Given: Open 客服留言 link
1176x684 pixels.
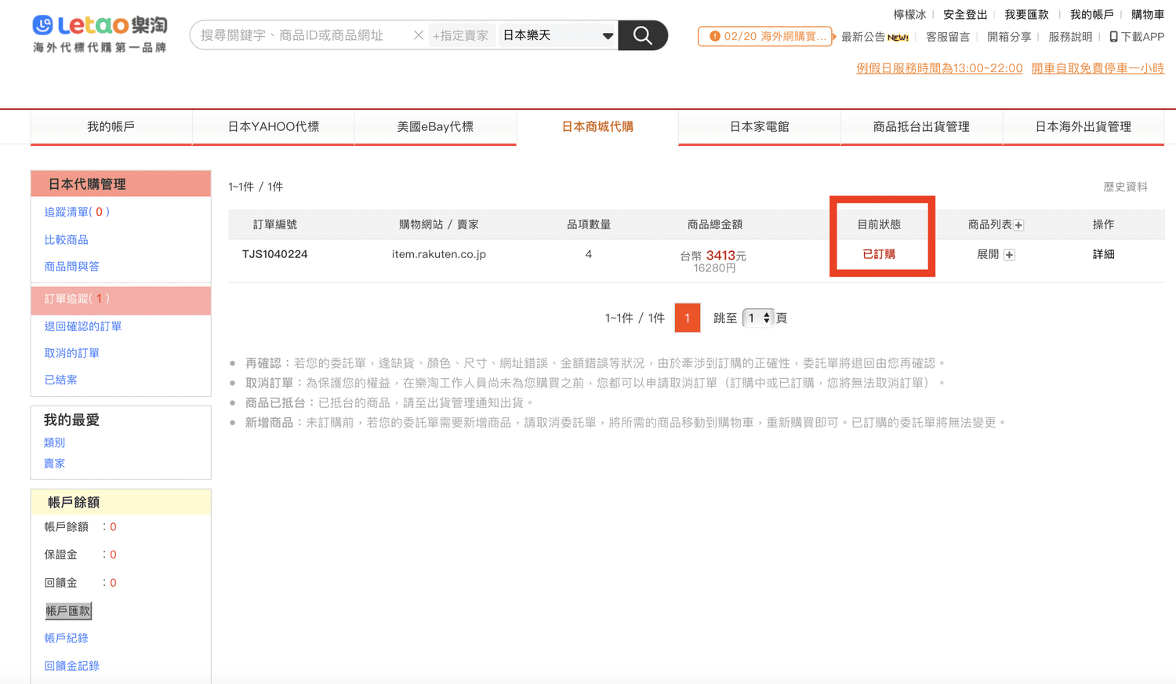Looking at the screenshot, I should 948,37.
